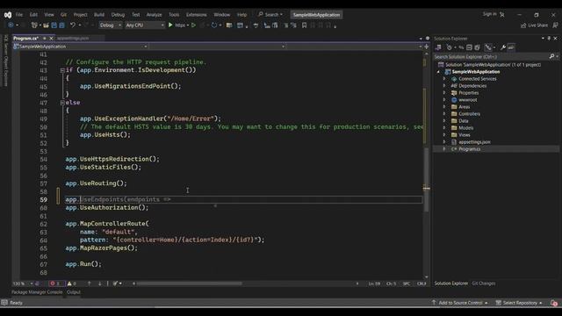Click the Visual Studio logo icon

tap(8, 15)
